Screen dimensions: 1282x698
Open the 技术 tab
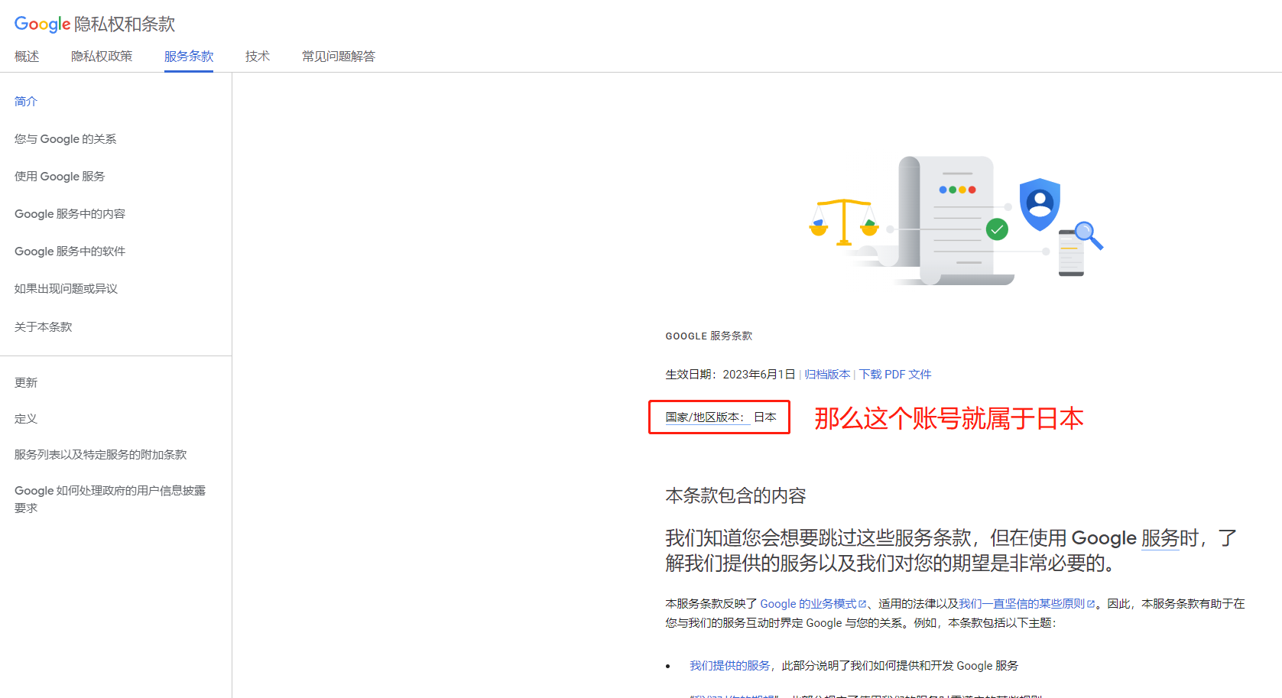(258, 57)
